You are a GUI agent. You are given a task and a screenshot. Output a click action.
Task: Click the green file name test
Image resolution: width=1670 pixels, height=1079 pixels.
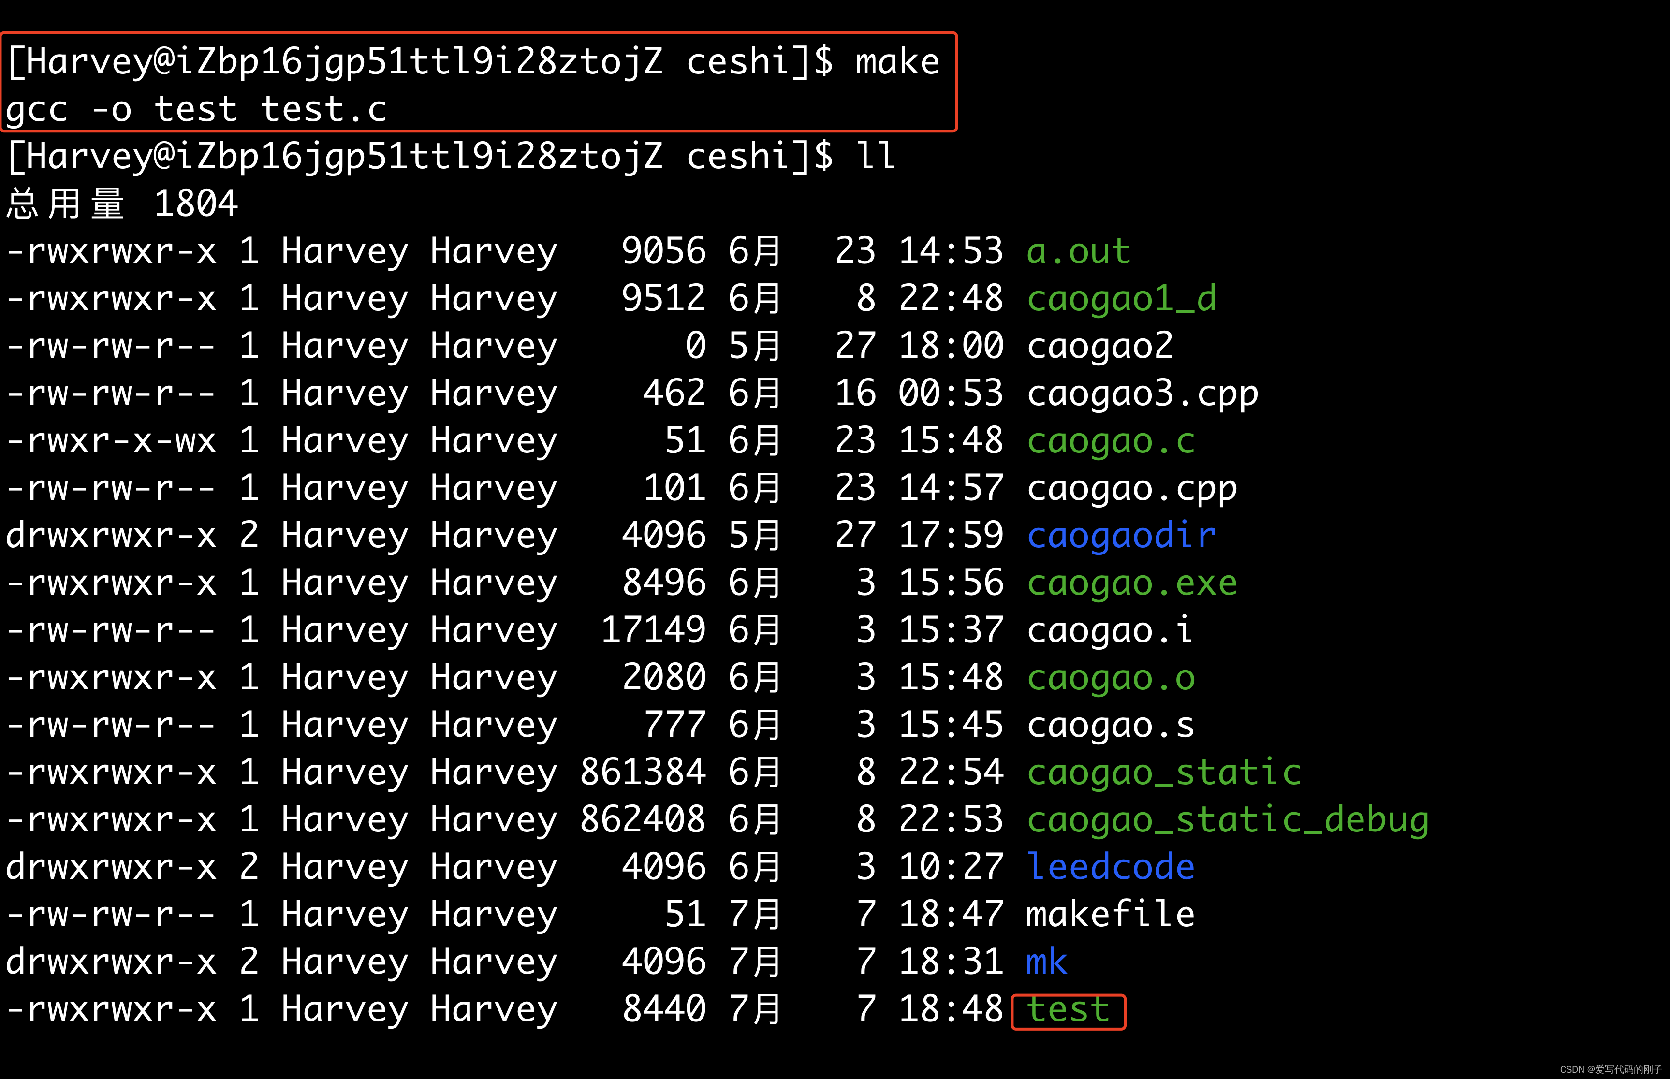tap(1068, 1010)
